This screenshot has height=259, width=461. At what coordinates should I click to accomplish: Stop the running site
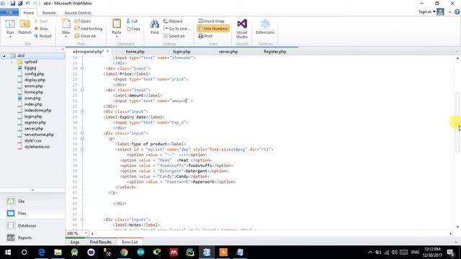41,29
